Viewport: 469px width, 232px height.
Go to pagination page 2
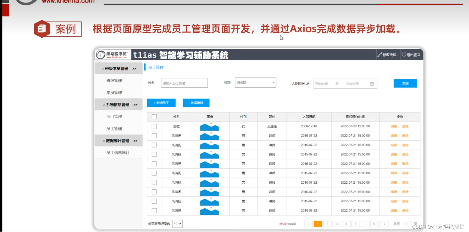[x=327, y=224]
